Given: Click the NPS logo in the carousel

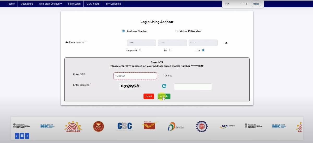Looking at the screenshot, I should [227, 126].
